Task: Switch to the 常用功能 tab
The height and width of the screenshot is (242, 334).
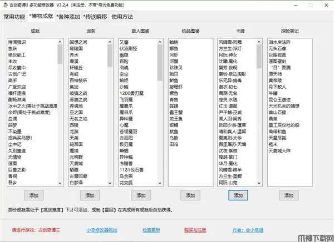Action: coord(14,17)
